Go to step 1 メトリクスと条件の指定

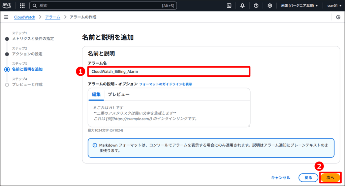(x=33, y=39)
